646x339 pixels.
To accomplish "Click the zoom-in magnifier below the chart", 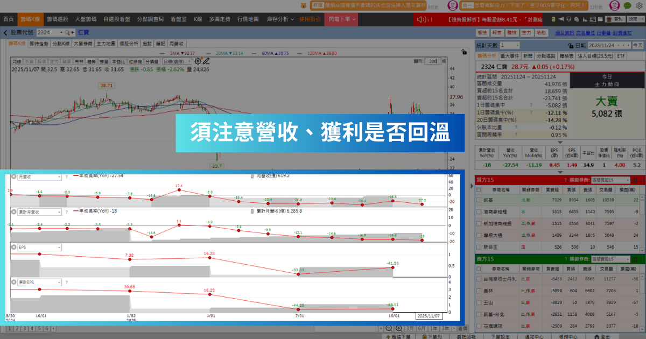I will 399,328.
